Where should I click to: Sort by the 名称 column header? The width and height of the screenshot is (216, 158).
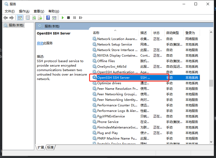pos(96,33)
